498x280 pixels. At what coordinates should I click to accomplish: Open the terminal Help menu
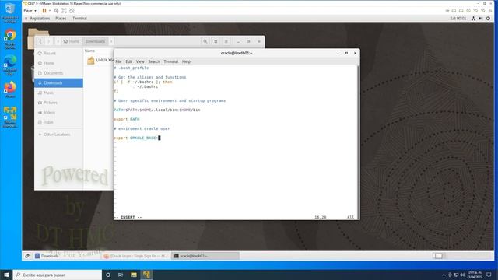(x=186, y=61)
